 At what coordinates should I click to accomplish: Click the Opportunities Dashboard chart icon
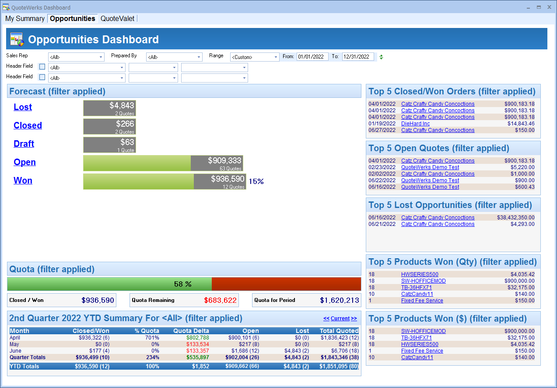pos(17,39)
